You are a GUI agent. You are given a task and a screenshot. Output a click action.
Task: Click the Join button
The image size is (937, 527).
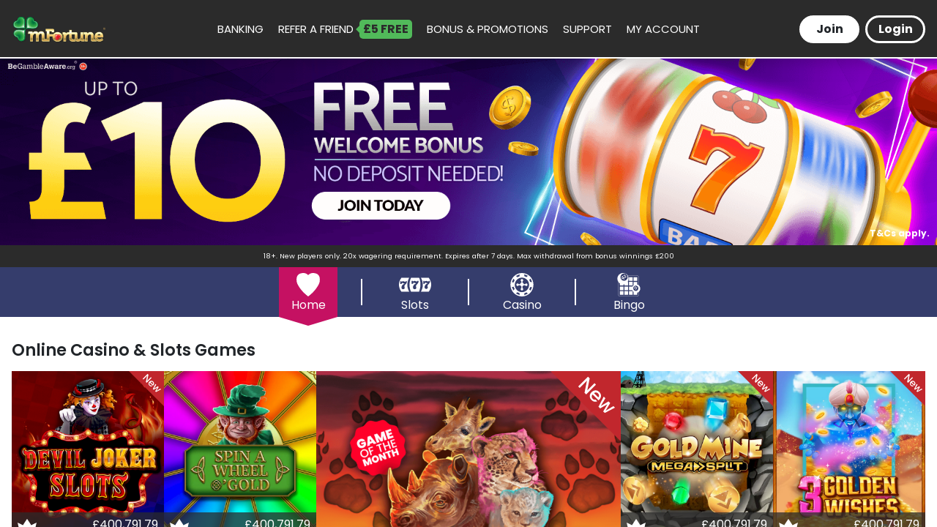point(829,29)
